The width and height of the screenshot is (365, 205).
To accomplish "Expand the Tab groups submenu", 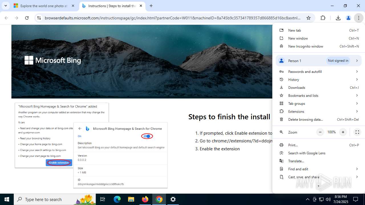I will pos(319,103).
